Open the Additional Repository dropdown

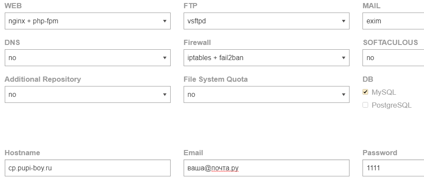[87, 94]
